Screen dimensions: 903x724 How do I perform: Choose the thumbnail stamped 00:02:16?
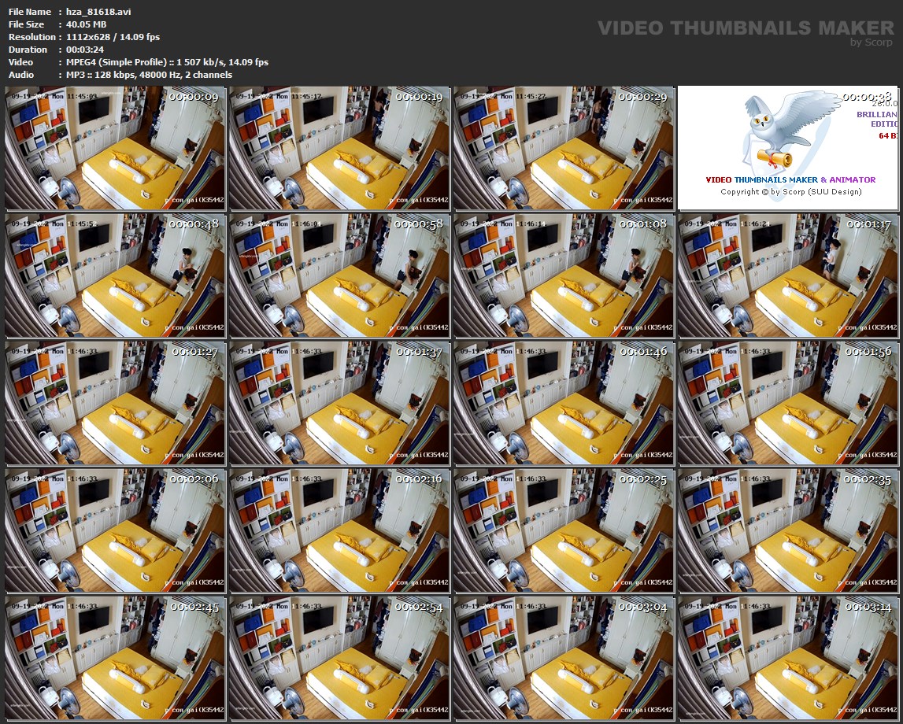pyautogui.click(x=339, y=530)
